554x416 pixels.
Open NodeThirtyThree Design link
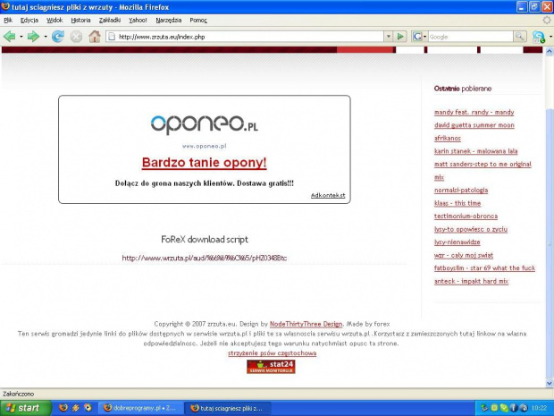click(306, 324)
